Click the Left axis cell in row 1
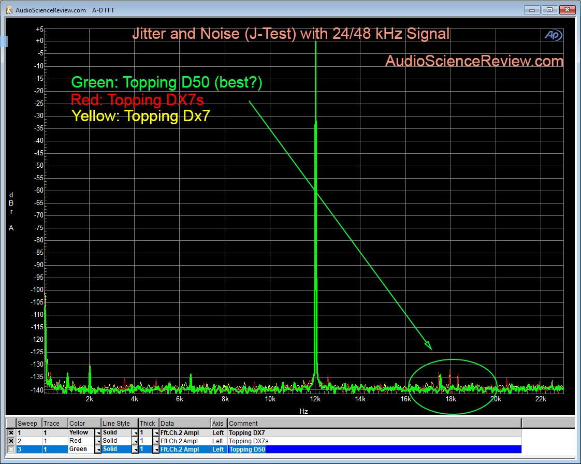The image size is (581, 464). [219, 432]
